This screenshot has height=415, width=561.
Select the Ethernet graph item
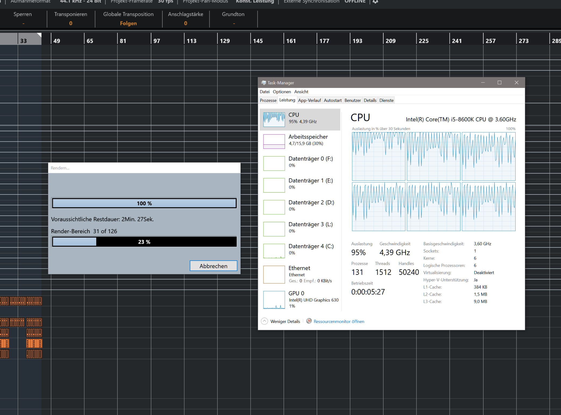click(x=274, y=274)
